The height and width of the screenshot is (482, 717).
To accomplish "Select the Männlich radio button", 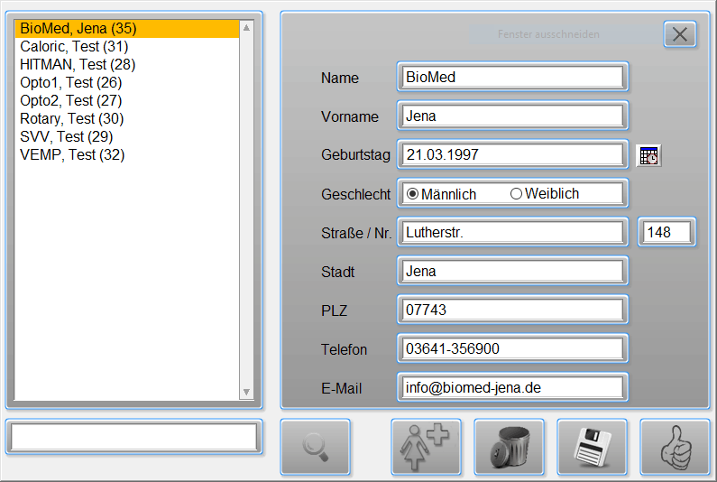I will [x=413, y=194].
